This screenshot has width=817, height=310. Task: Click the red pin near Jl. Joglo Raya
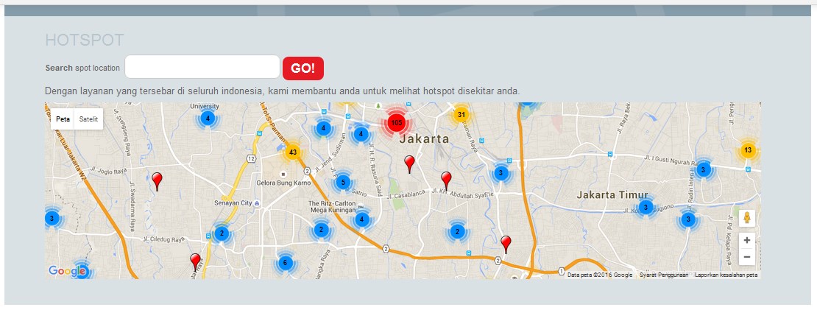pyautogui.click(x=157, y=180)
